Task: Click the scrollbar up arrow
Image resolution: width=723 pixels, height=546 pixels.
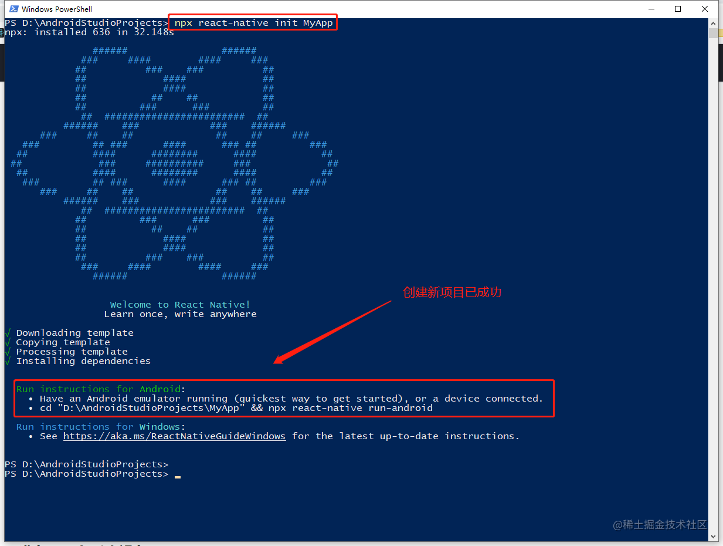Action: pyautogui.click(x=714, y=23)
